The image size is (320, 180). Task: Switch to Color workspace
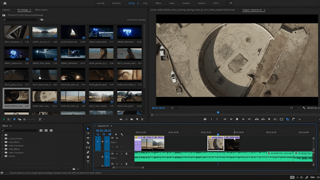[145, 3]
